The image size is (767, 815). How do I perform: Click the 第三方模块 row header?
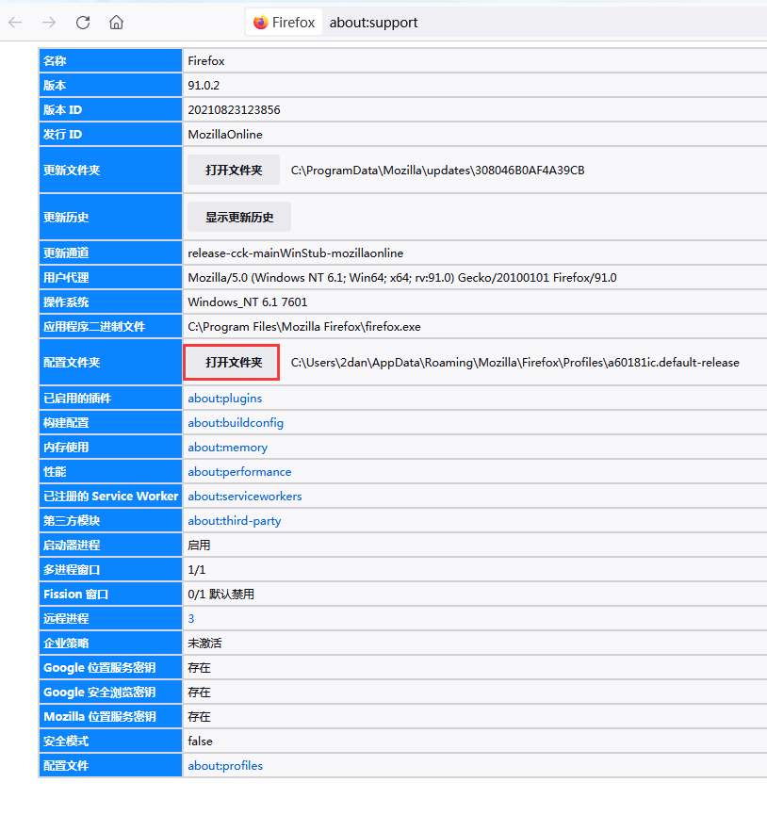110,520
